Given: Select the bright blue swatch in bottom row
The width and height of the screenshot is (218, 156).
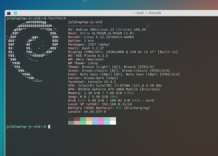Looking at the screenshot, I should 95,123.
